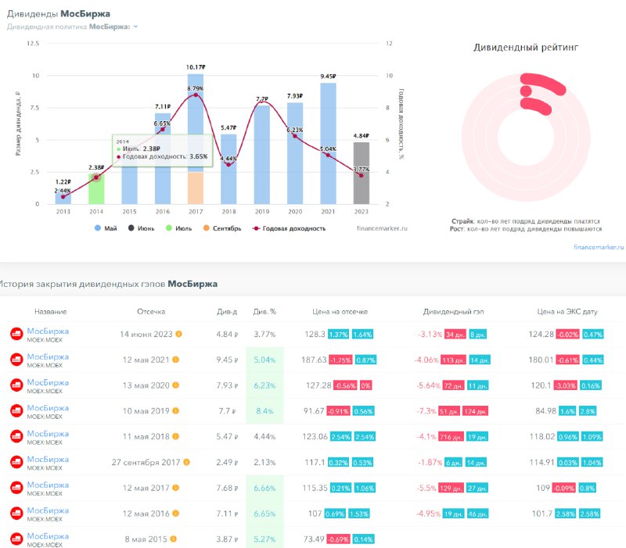Open МосБиржа link in 10 мая 2019 row
The height and width of the screenshot is (548, 626).
pos(48,407)
